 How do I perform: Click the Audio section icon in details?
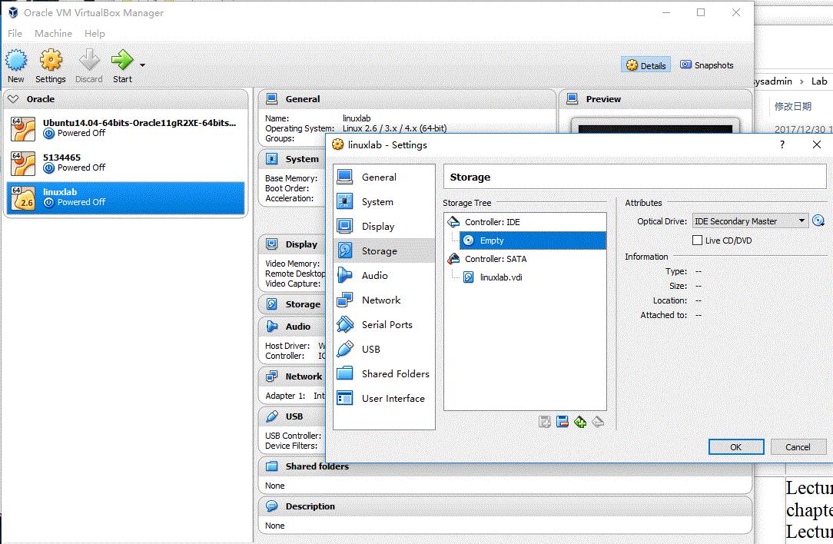[272, 327]
